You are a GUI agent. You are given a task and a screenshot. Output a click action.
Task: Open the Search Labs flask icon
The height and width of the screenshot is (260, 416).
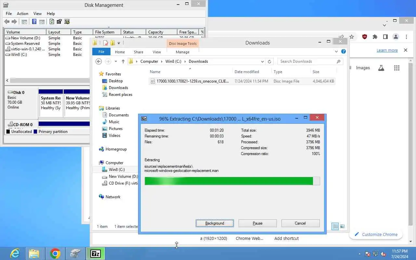381,68
